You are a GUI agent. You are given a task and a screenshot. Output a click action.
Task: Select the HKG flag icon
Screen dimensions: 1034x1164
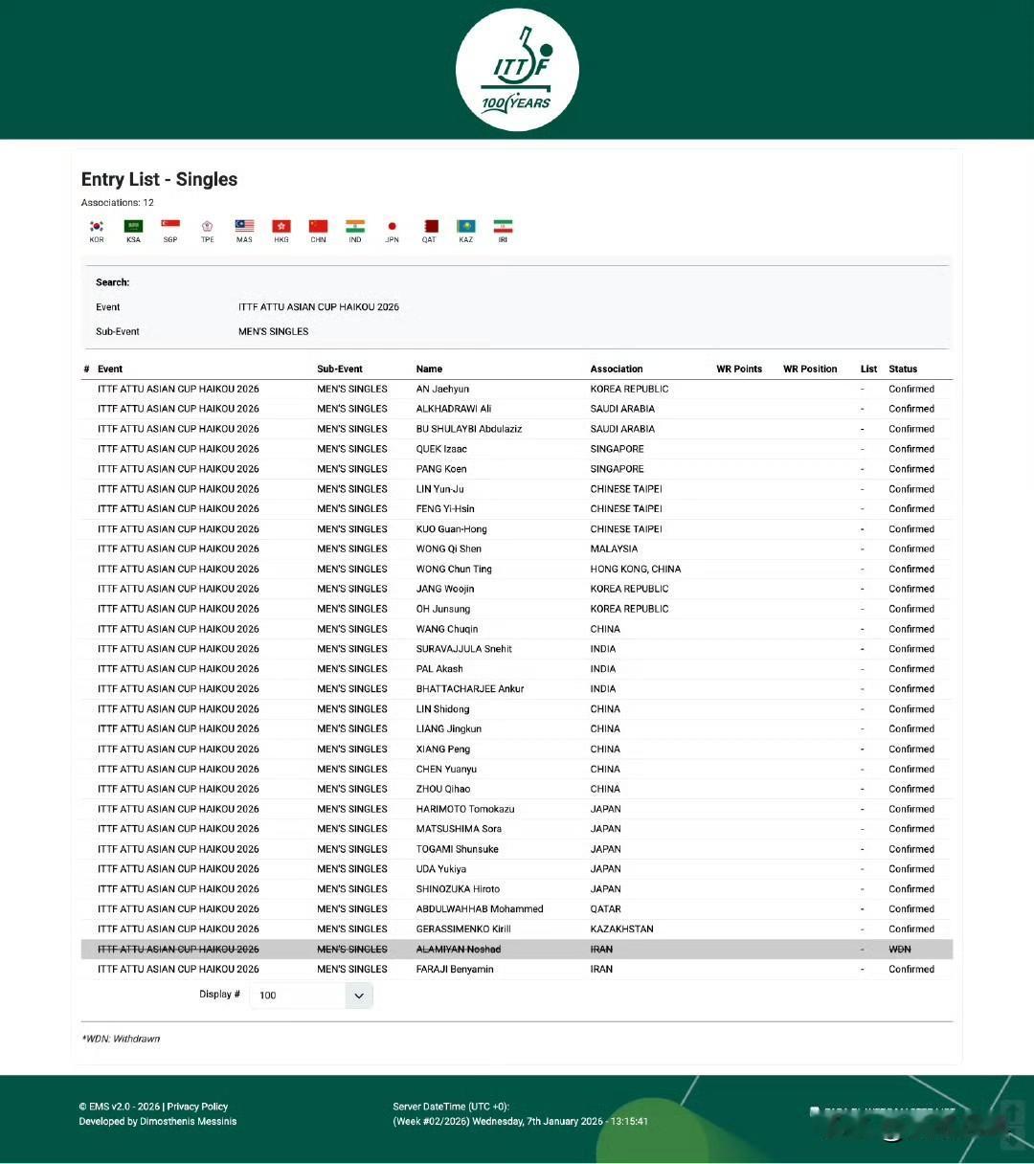tap(281, 227)
